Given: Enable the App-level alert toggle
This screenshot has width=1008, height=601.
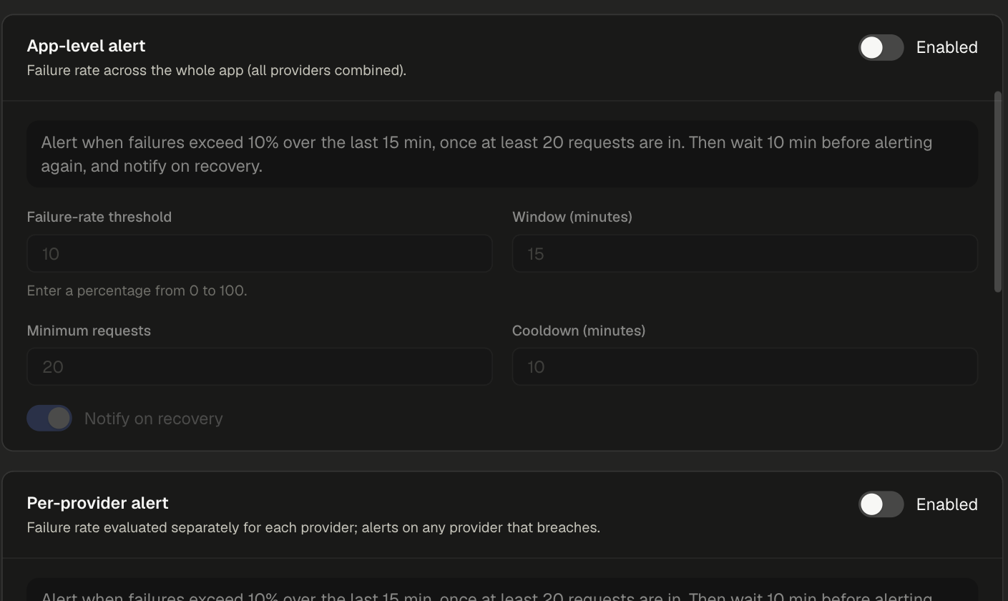Looking at the screenshot, I should tap(881, 48).
